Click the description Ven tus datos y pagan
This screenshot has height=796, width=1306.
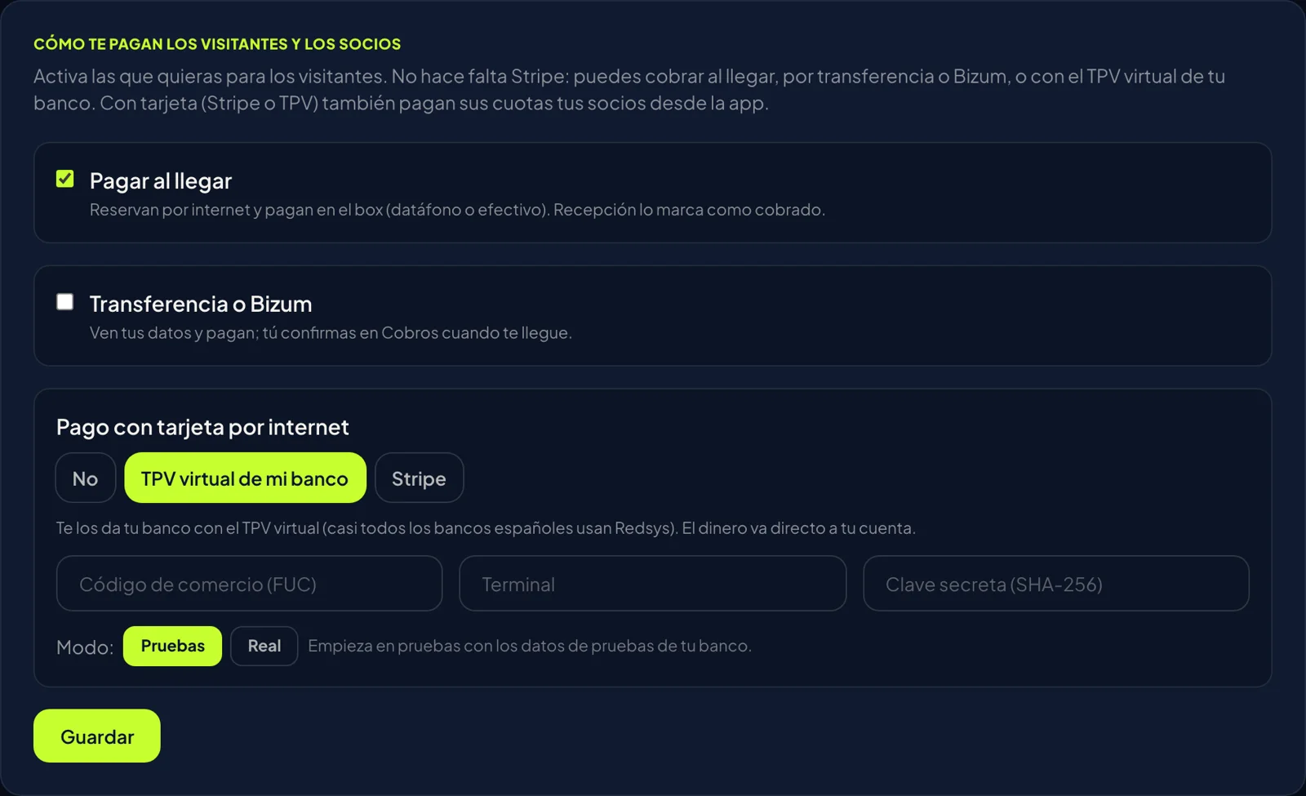point(331,333)
